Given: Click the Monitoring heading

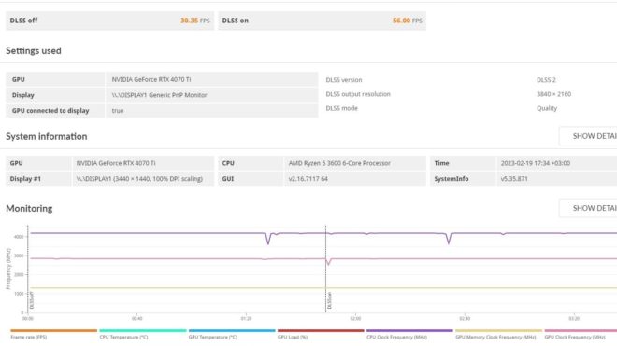Looking at the screenshot, I should (29, 208).
